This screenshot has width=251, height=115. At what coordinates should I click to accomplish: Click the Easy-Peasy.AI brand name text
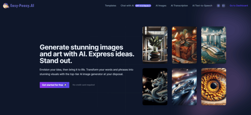pyautogui.click(x=22, y=6)
